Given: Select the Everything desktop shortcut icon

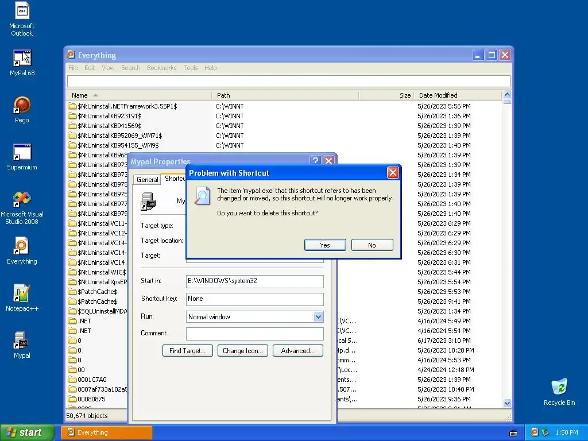Looking at the screenshot, I should coord(22,251).
